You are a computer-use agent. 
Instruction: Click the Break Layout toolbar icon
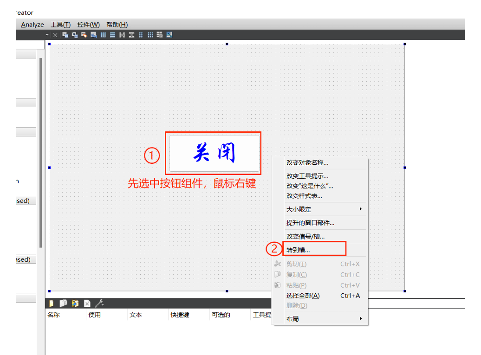point(160,35)
